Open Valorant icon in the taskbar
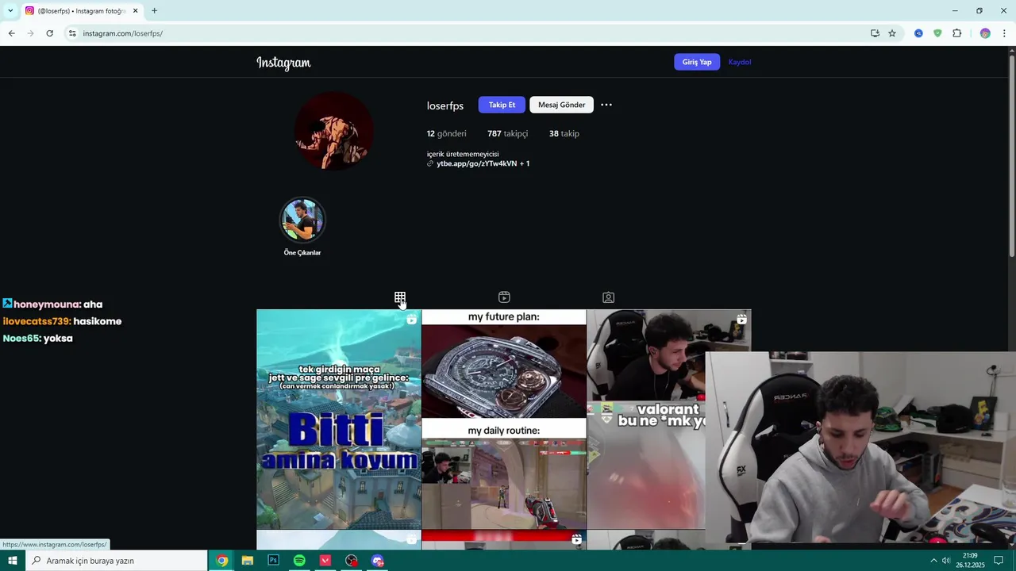 click(325, 561)
